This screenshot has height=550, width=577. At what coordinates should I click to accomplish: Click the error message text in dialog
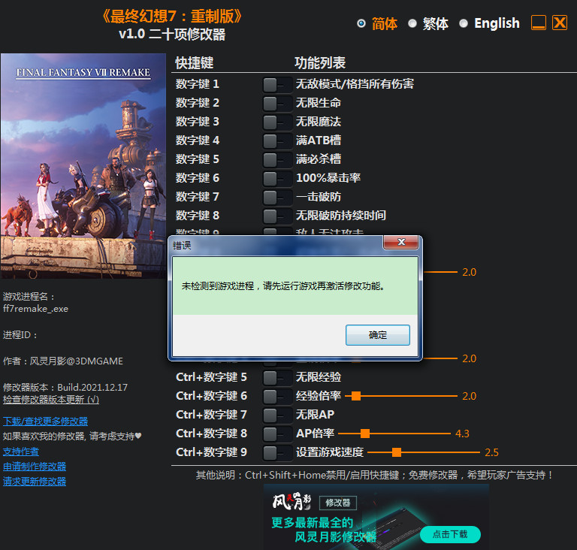tap(283, 286)
